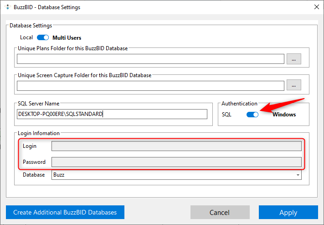Click the SQL authentication label
The image size is (324, 225).
(x=227, y=115)
